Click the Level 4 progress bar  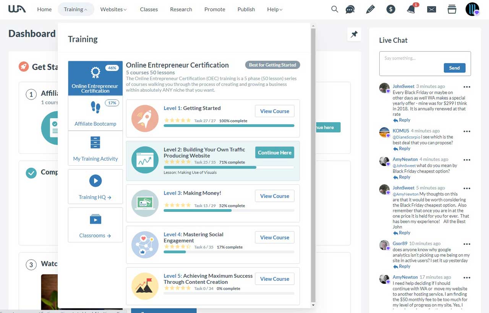click(229, 252)
